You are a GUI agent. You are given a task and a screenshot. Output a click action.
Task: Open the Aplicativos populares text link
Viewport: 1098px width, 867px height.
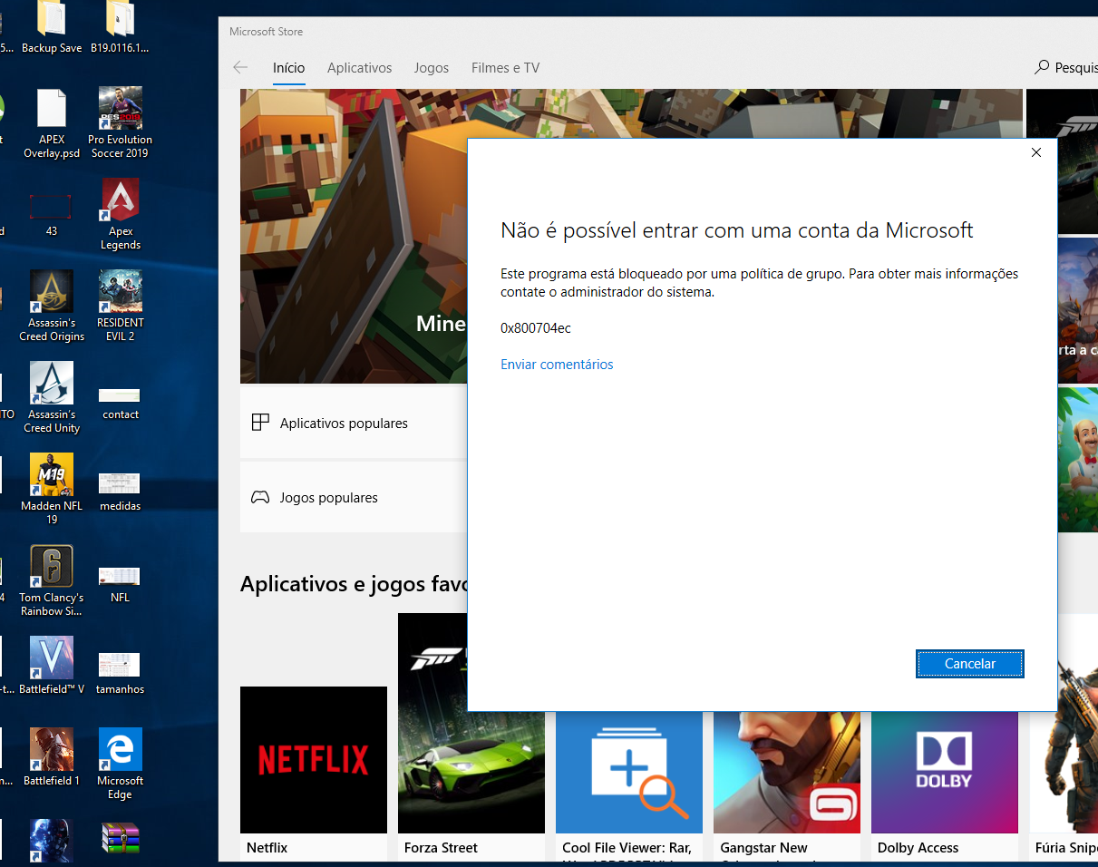(x=344, y=424)
